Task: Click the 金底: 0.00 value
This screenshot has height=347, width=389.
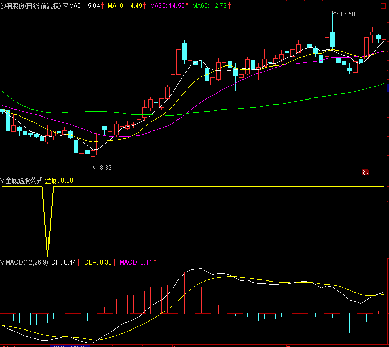Action: pyautogui.click(x=59, y=180)
